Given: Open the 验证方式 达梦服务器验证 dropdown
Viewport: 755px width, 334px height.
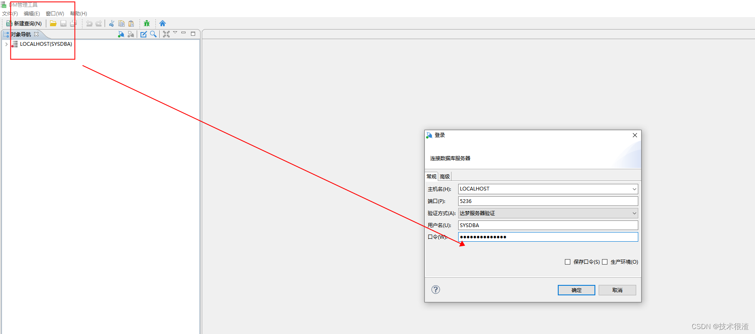Looking at the screenshot, I should tap(548, 213).
